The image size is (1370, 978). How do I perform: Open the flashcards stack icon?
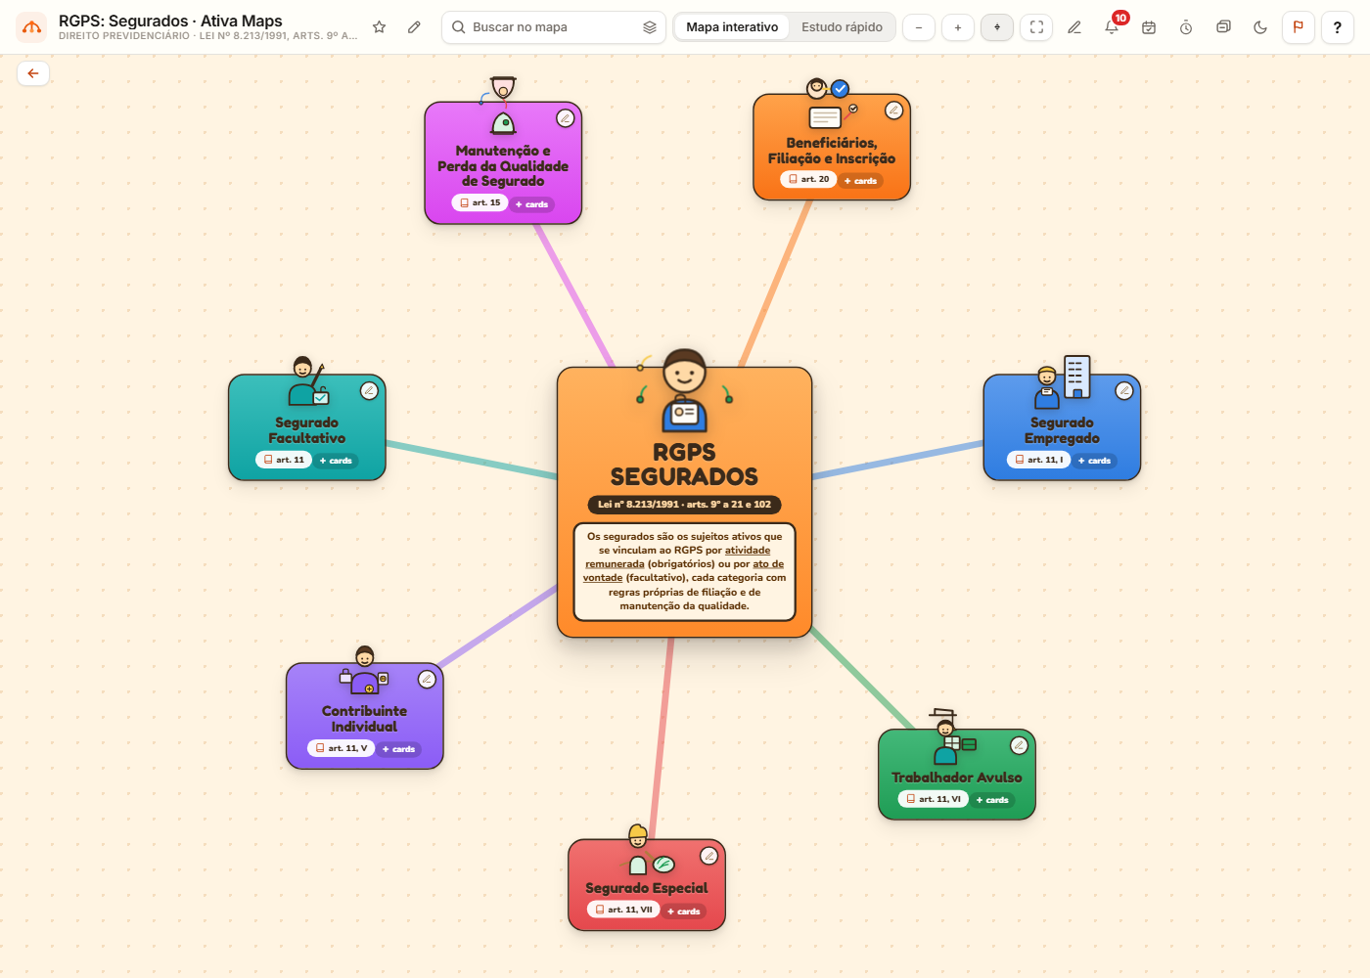coord(1223,27)
